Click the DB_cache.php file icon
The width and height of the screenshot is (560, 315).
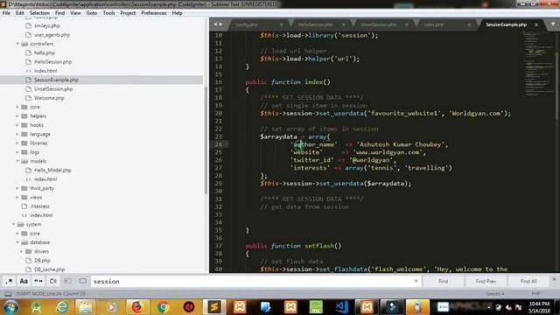click(x=29, y=269)
